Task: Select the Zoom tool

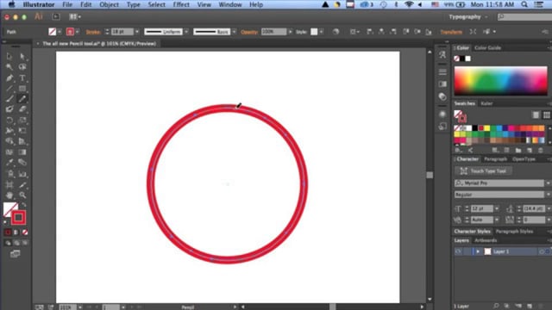Action: 22,195
